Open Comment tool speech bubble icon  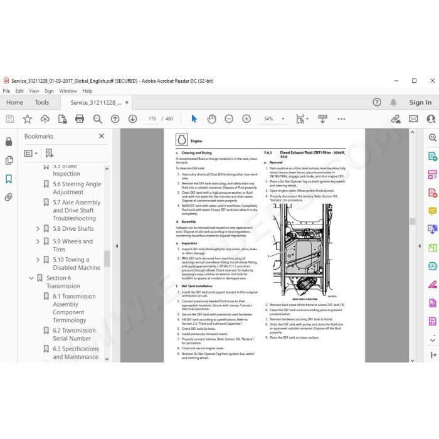(x=433, y=211)
